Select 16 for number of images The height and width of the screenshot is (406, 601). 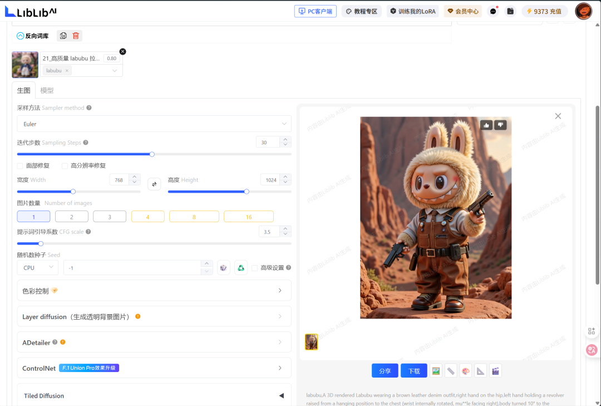pyautogui.click(x=249, y=217)
